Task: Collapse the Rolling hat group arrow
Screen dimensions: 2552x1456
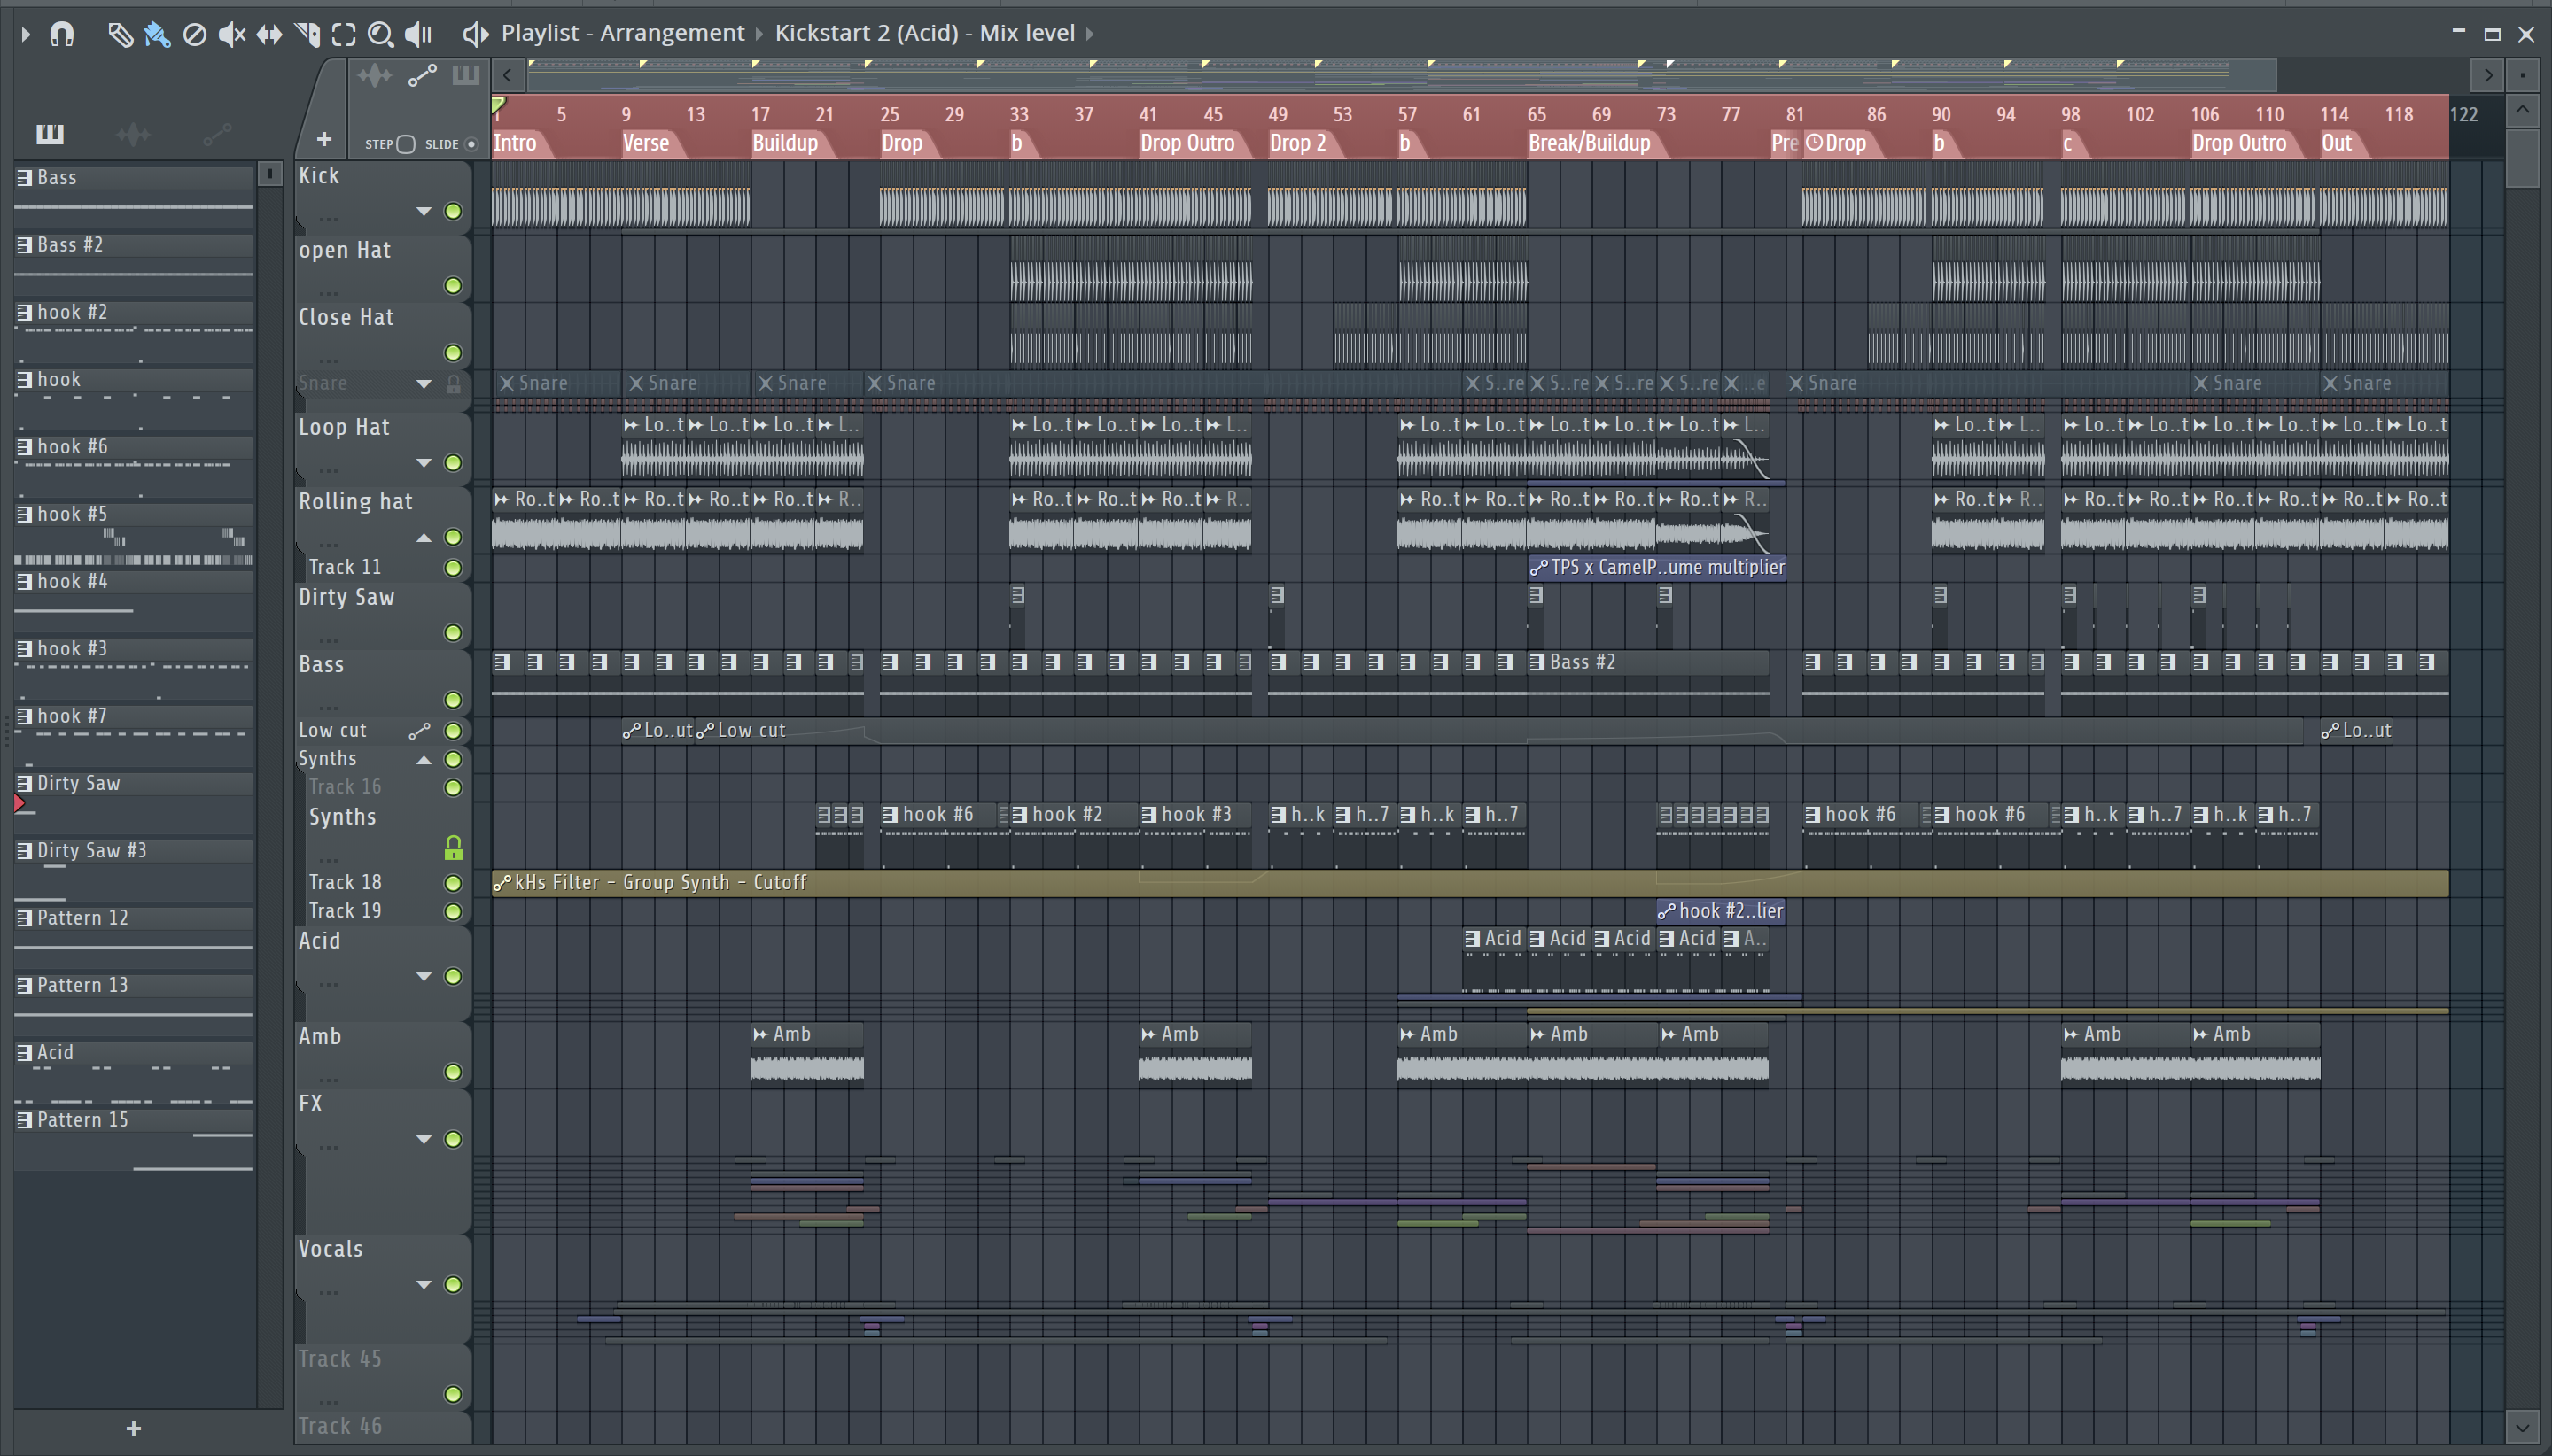Action: [x=424, y=538]
